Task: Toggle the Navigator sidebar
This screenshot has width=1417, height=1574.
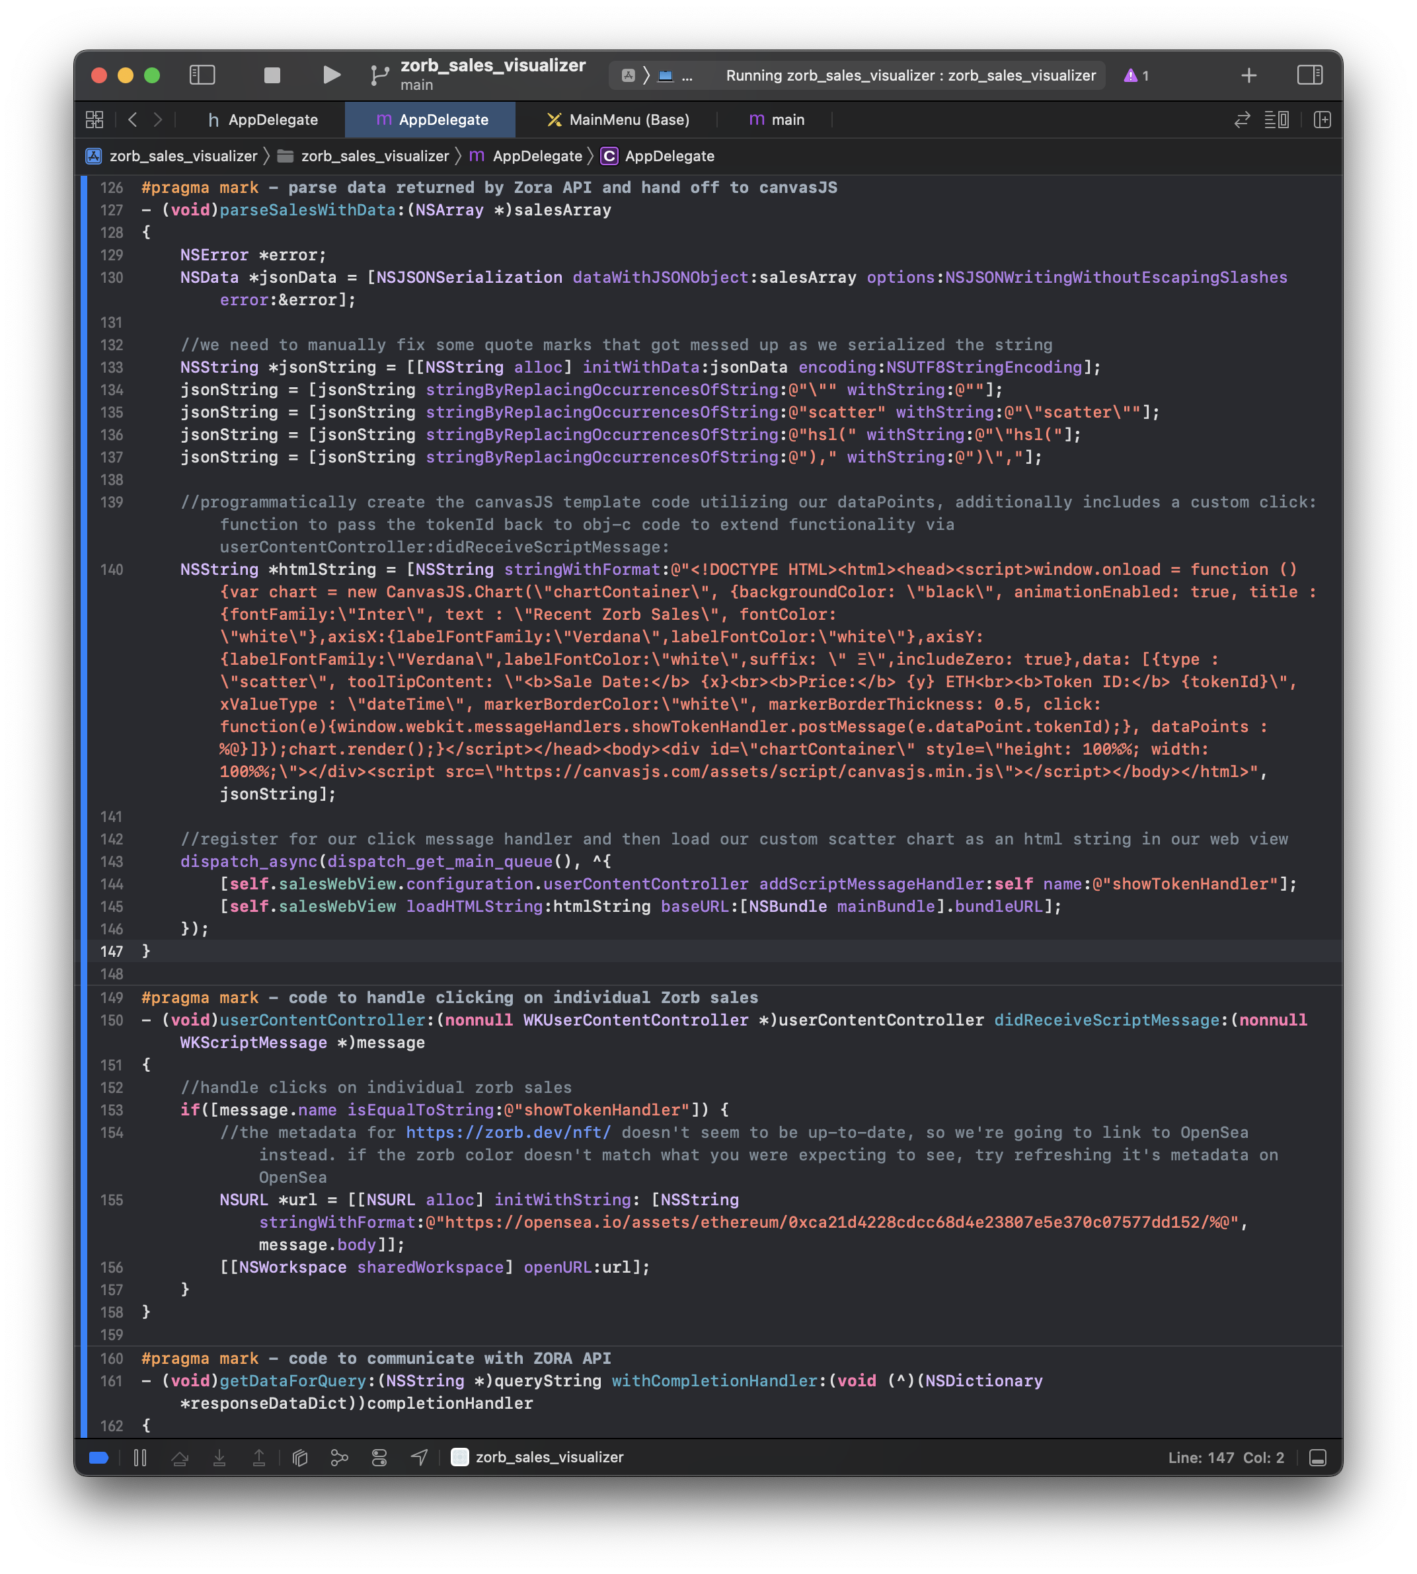Action: click(x=202, y=75)
